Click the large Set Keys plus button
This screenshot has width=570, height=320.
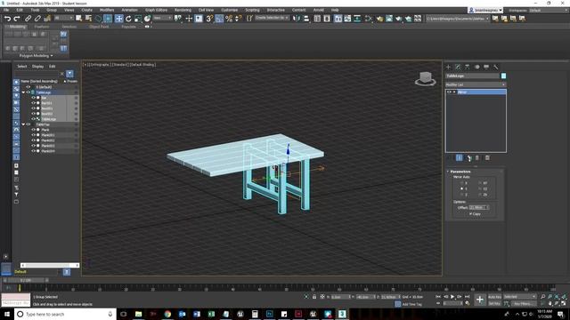tap(480, 300)
